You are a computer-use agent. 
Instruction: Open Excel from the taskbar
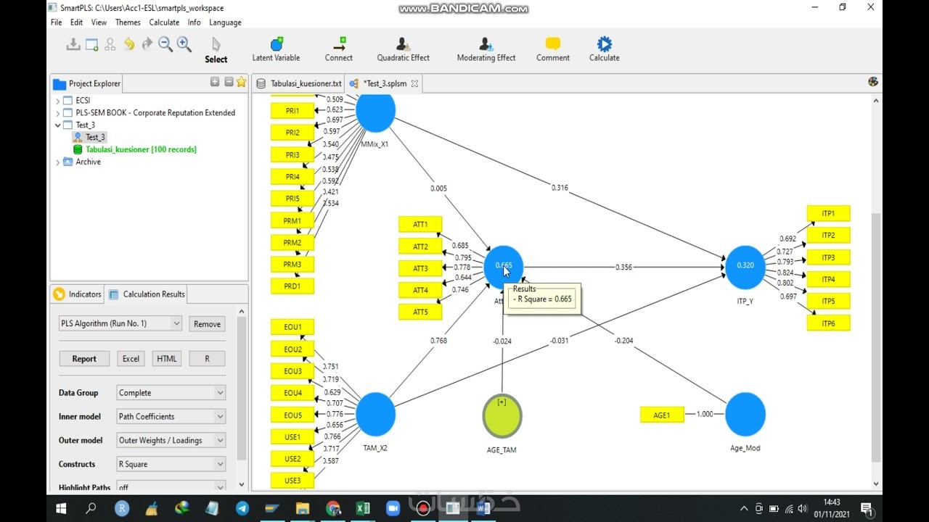363,508
